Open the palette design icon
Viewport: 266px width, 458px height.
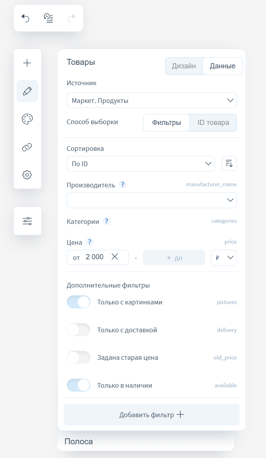27,119
